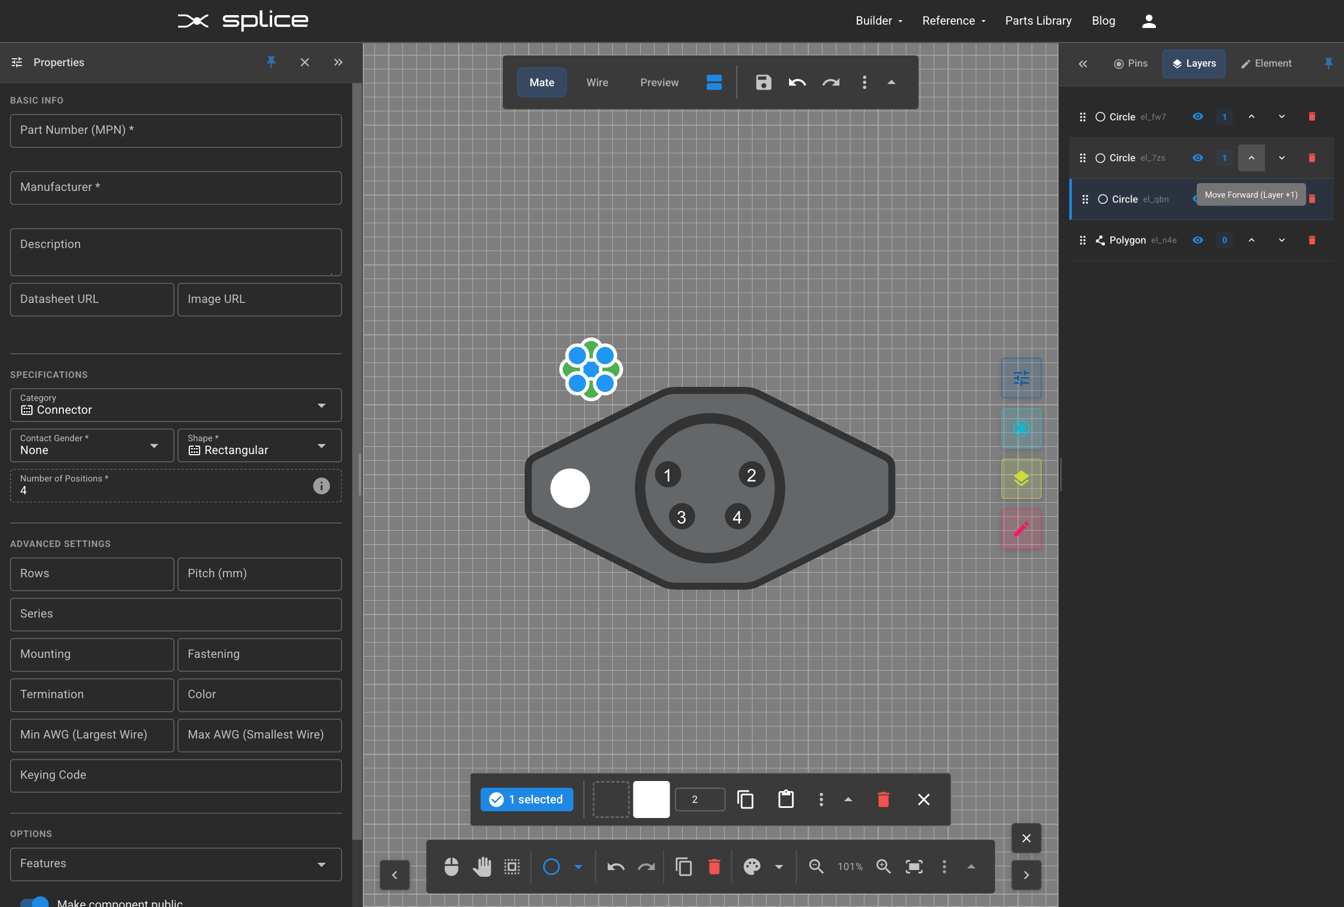Open the color palette tool

(x=752, y=866)
